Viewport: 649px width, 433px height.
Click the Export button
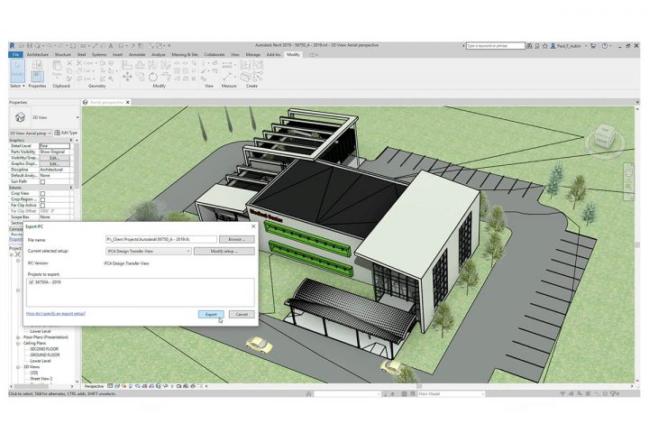210,314
